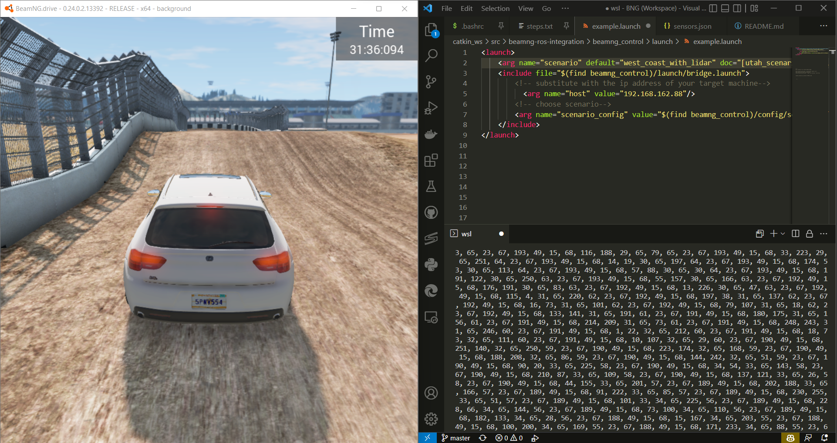837x443 pixels.
Task: Click the editor vertical scrollbar
Action: tap(832, 135)
